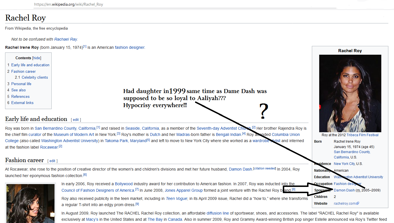Click reference [4] after Bengali Indian
Viewport: 394px width, 223px height.
tap(244, 133)
